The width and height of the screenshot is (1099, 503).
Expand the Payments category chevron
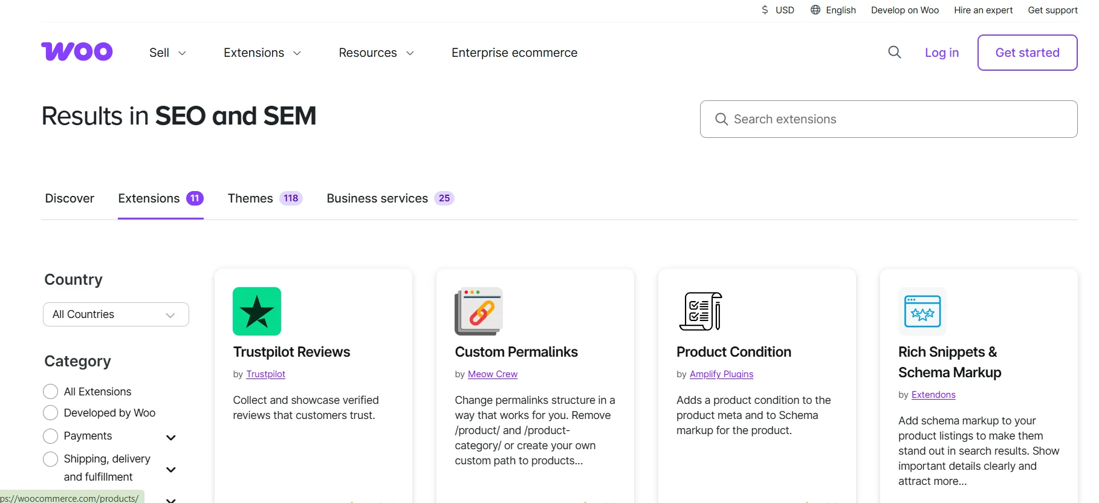pos(171,438)
